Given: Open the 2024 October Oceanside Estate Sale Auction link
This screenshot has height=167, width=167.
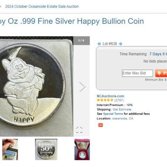Looking at the screenshot, I should pyautogui.click(x=42, y=6).
